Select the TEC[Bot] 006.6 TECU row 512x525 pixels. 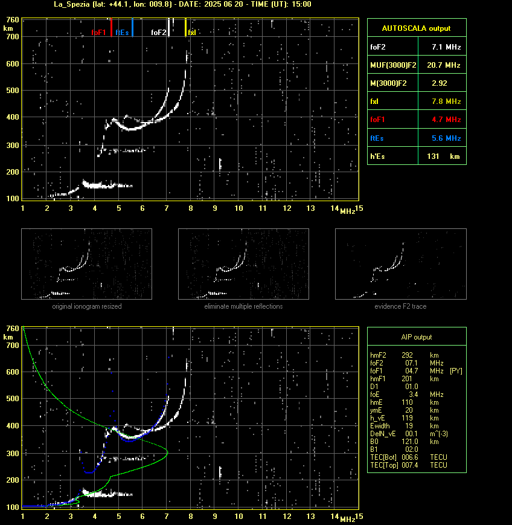(x=409, y=457)
